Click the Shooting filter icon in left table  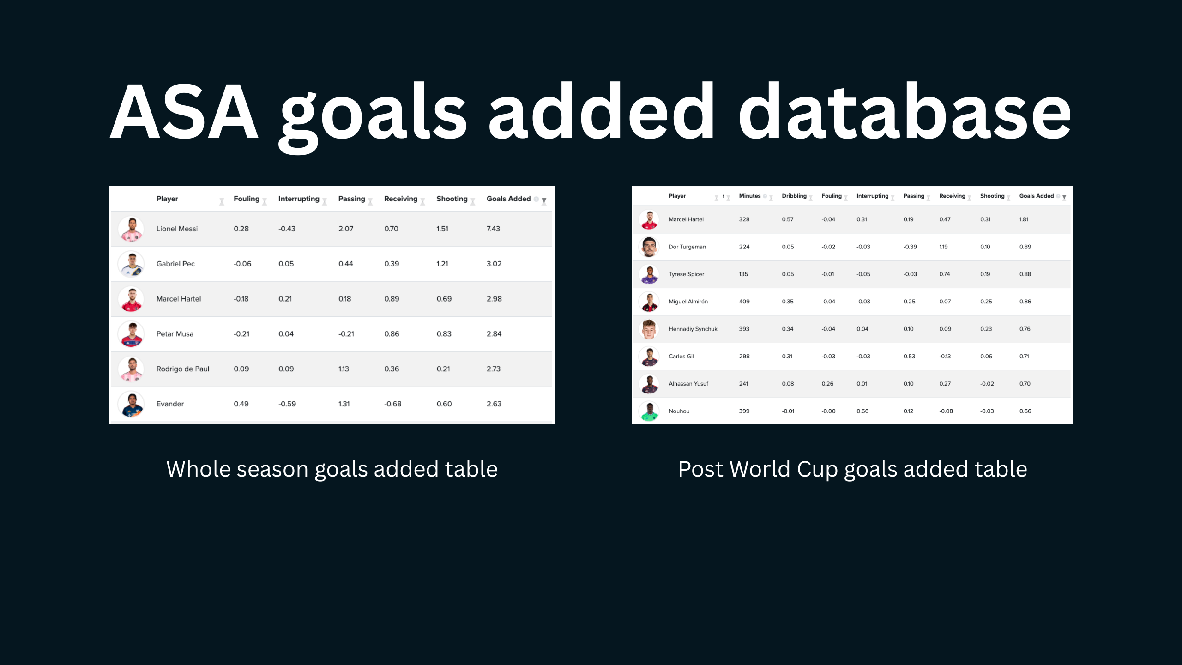point(473,201)
